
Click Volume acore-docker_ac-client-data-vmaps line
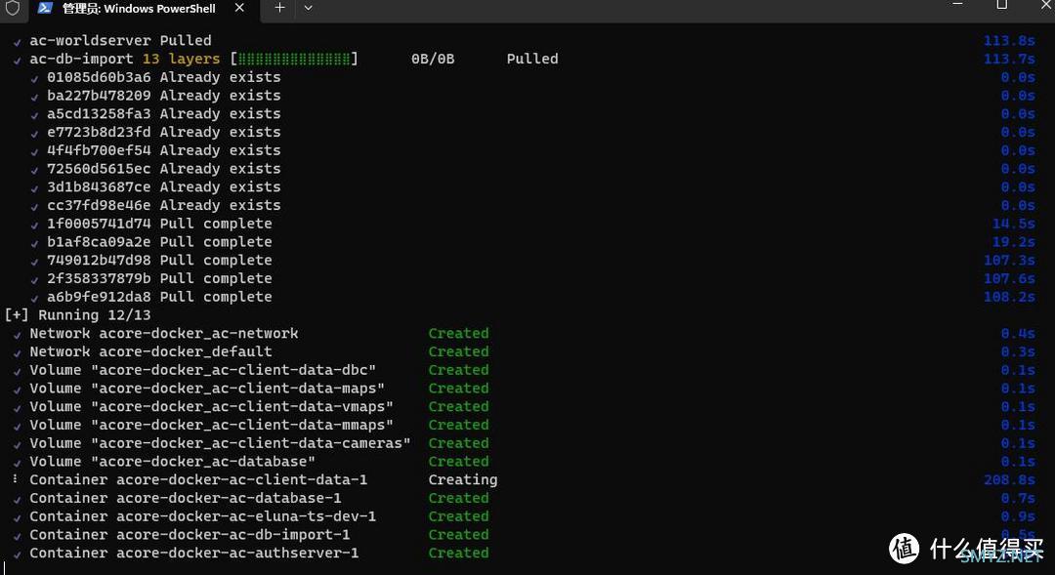(211, 406)
